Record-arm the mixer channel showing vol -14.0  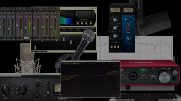[13, 14]
